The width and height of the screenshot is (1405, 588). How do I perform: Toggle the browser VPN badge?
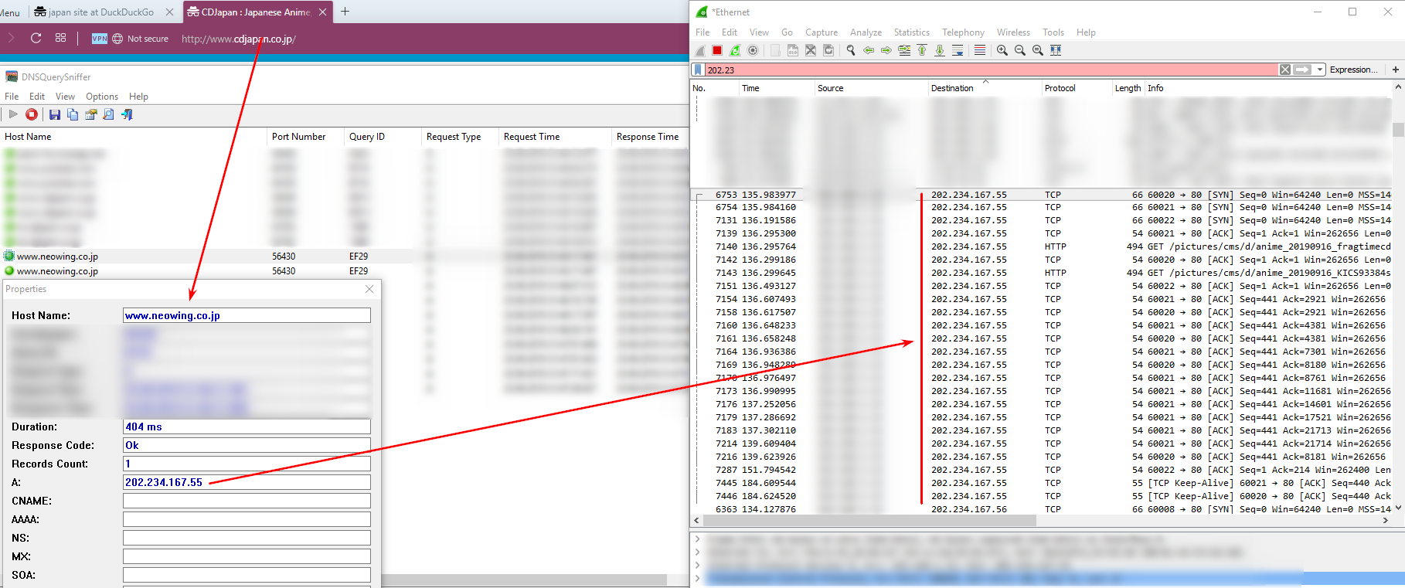[100, 39]
